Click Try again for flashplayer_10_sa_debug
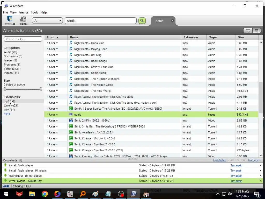Viewport: 265px width, 199px height. [x=236, y=176]
